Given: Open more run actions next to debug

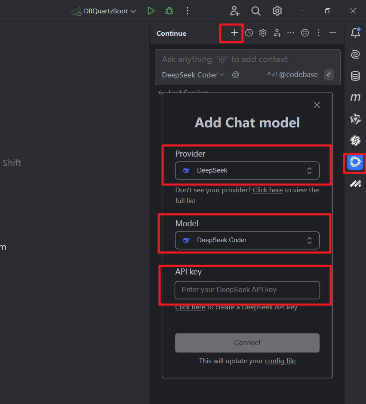Looking at the screenshot, I should coord(188,11).
